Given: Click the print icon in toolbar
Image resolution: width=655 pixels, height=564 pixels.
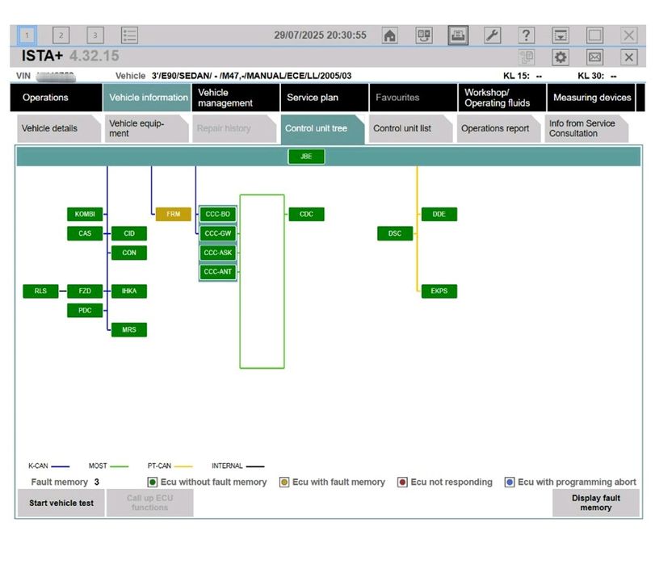Looking at the screenshot, I should [x=458, y=35].
